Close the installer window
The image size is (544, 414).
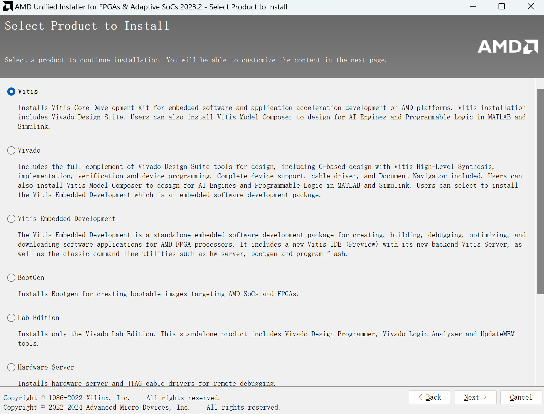click(x=531, y=7)
